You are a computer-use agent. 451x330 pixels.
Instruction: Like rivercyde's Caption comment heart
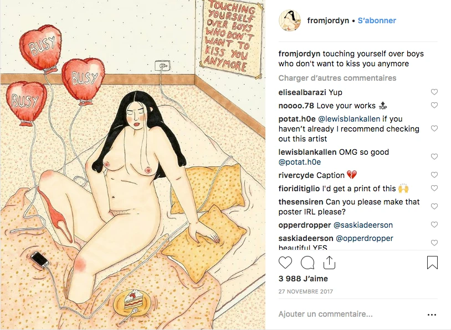click(x=434, y=175)
